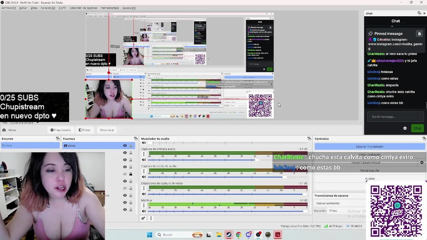Screen dimensions: 427x240
Task: Open Colección de Escenas menu
Action: [83, 8]
